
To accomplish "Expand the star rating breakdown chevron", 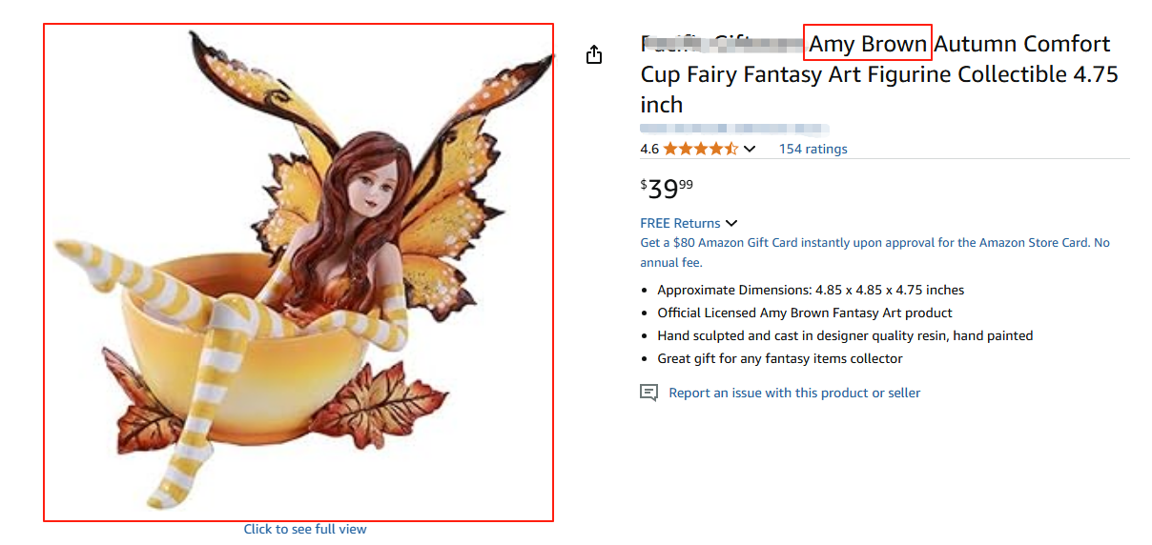I will pos(750,149).
